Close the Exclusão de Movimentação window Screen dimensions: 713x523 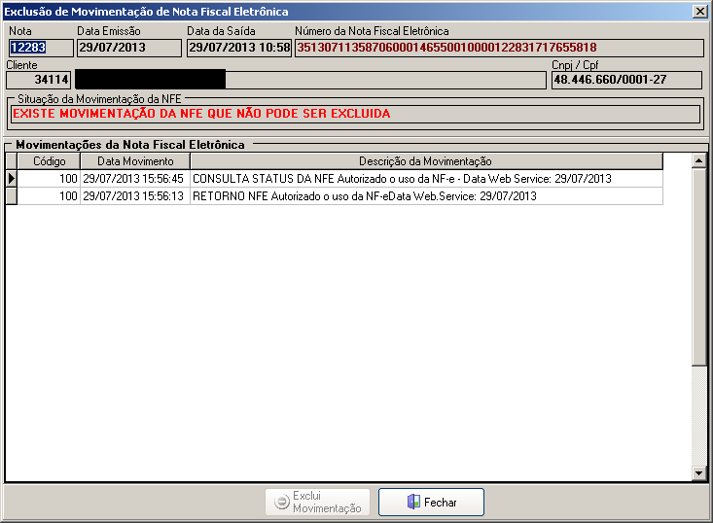click(699, 12)
